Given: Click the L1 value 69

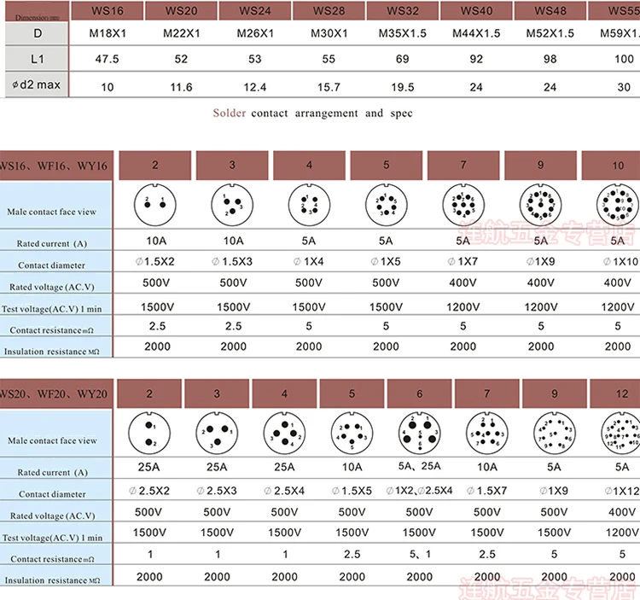Looking at the screenshot, I should 403,59.
